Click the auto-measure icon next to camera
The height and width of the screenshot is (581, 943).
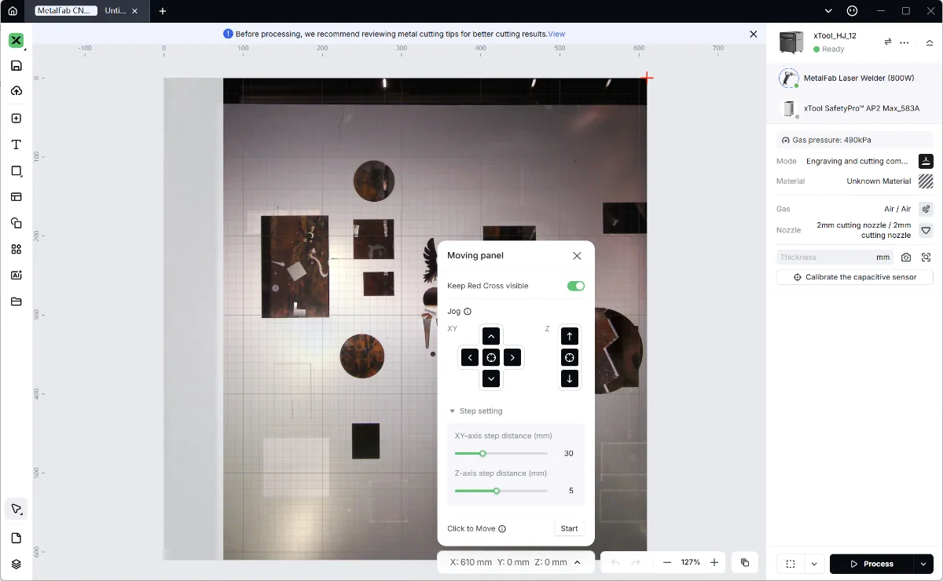tap(926, 257)
